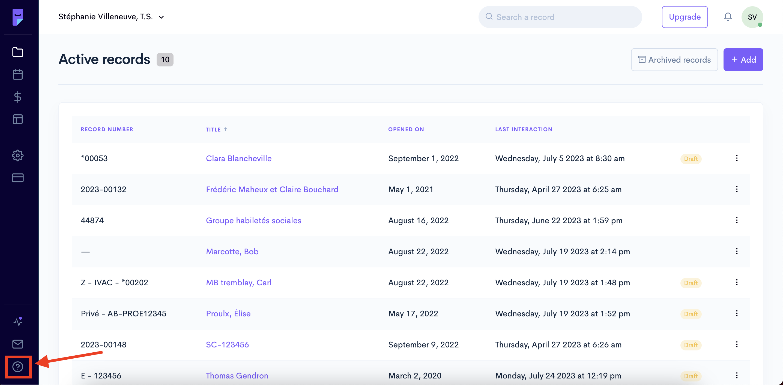Open the calendar icon in sidebar
The width and height of the screenshot is (783, 385).
point(18,74)
